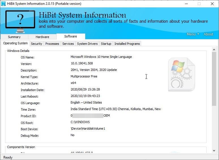This screenshot has height=160, width=219.
Task: Open the Processes sub-tab
Action: pos(52,44)
